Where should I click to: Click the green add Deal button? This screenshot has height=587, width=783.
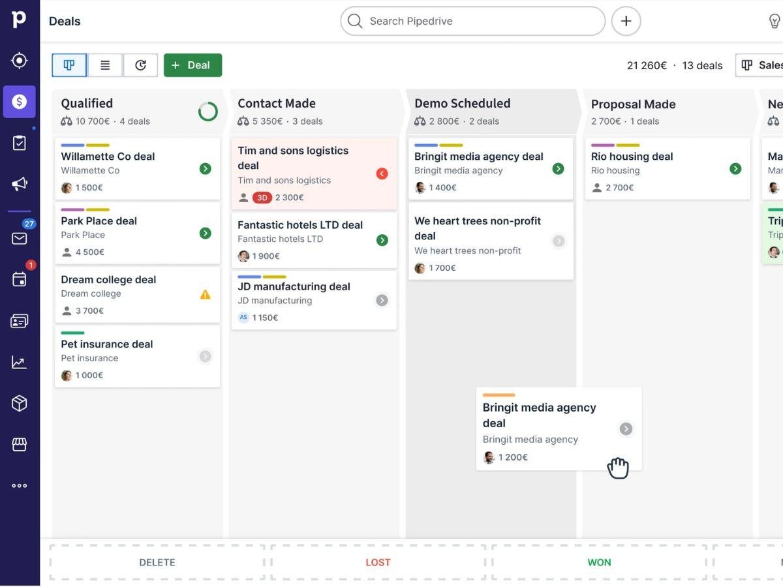tap(193, 65)
